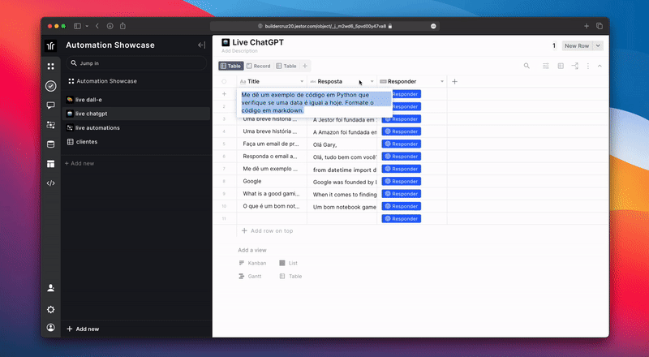Click the Jump in search field
The width and height of the screenshot is (649, 357).
click(x=136, y=63)
